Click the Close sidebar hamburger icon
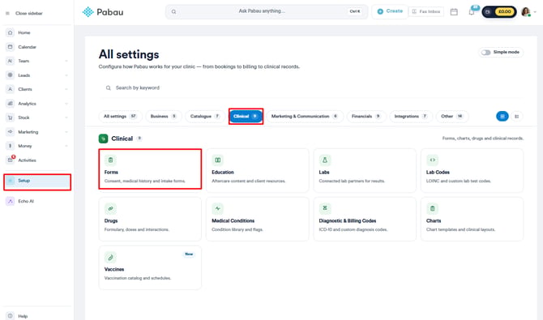The image size is (543, 320). (x=7, y=13)
